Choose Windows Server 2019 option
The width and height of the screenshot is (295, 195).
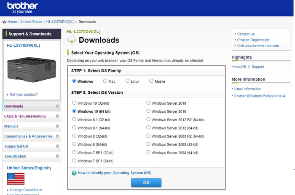coord(148,103)
